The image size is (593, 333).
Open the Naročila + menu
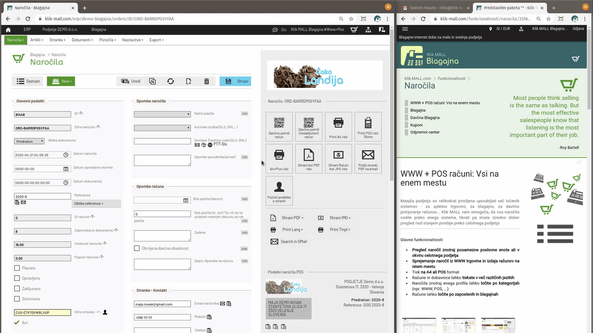pos(16,40)
